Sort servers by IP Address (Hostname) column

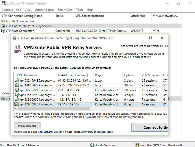tap(75, 75)
